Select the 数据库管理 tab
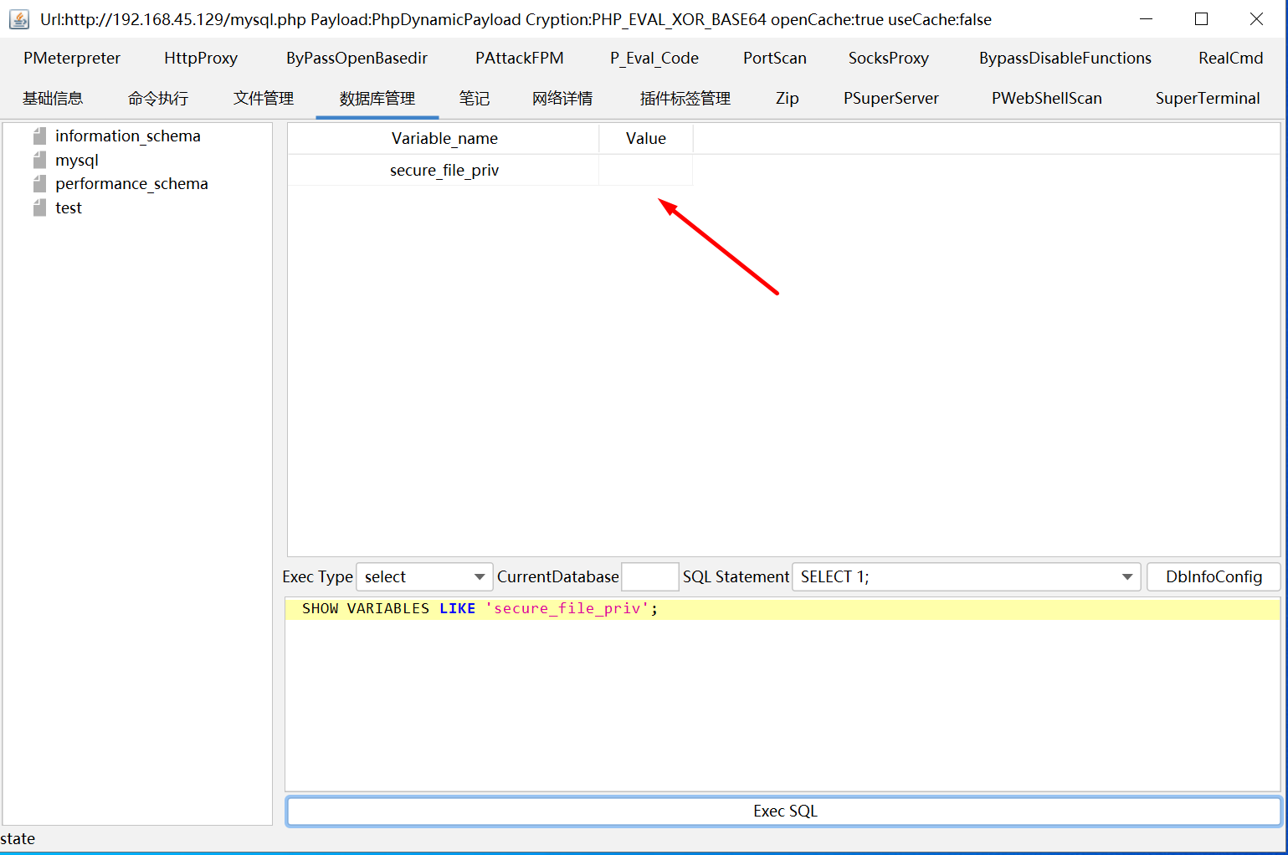 tap(377, 98)
